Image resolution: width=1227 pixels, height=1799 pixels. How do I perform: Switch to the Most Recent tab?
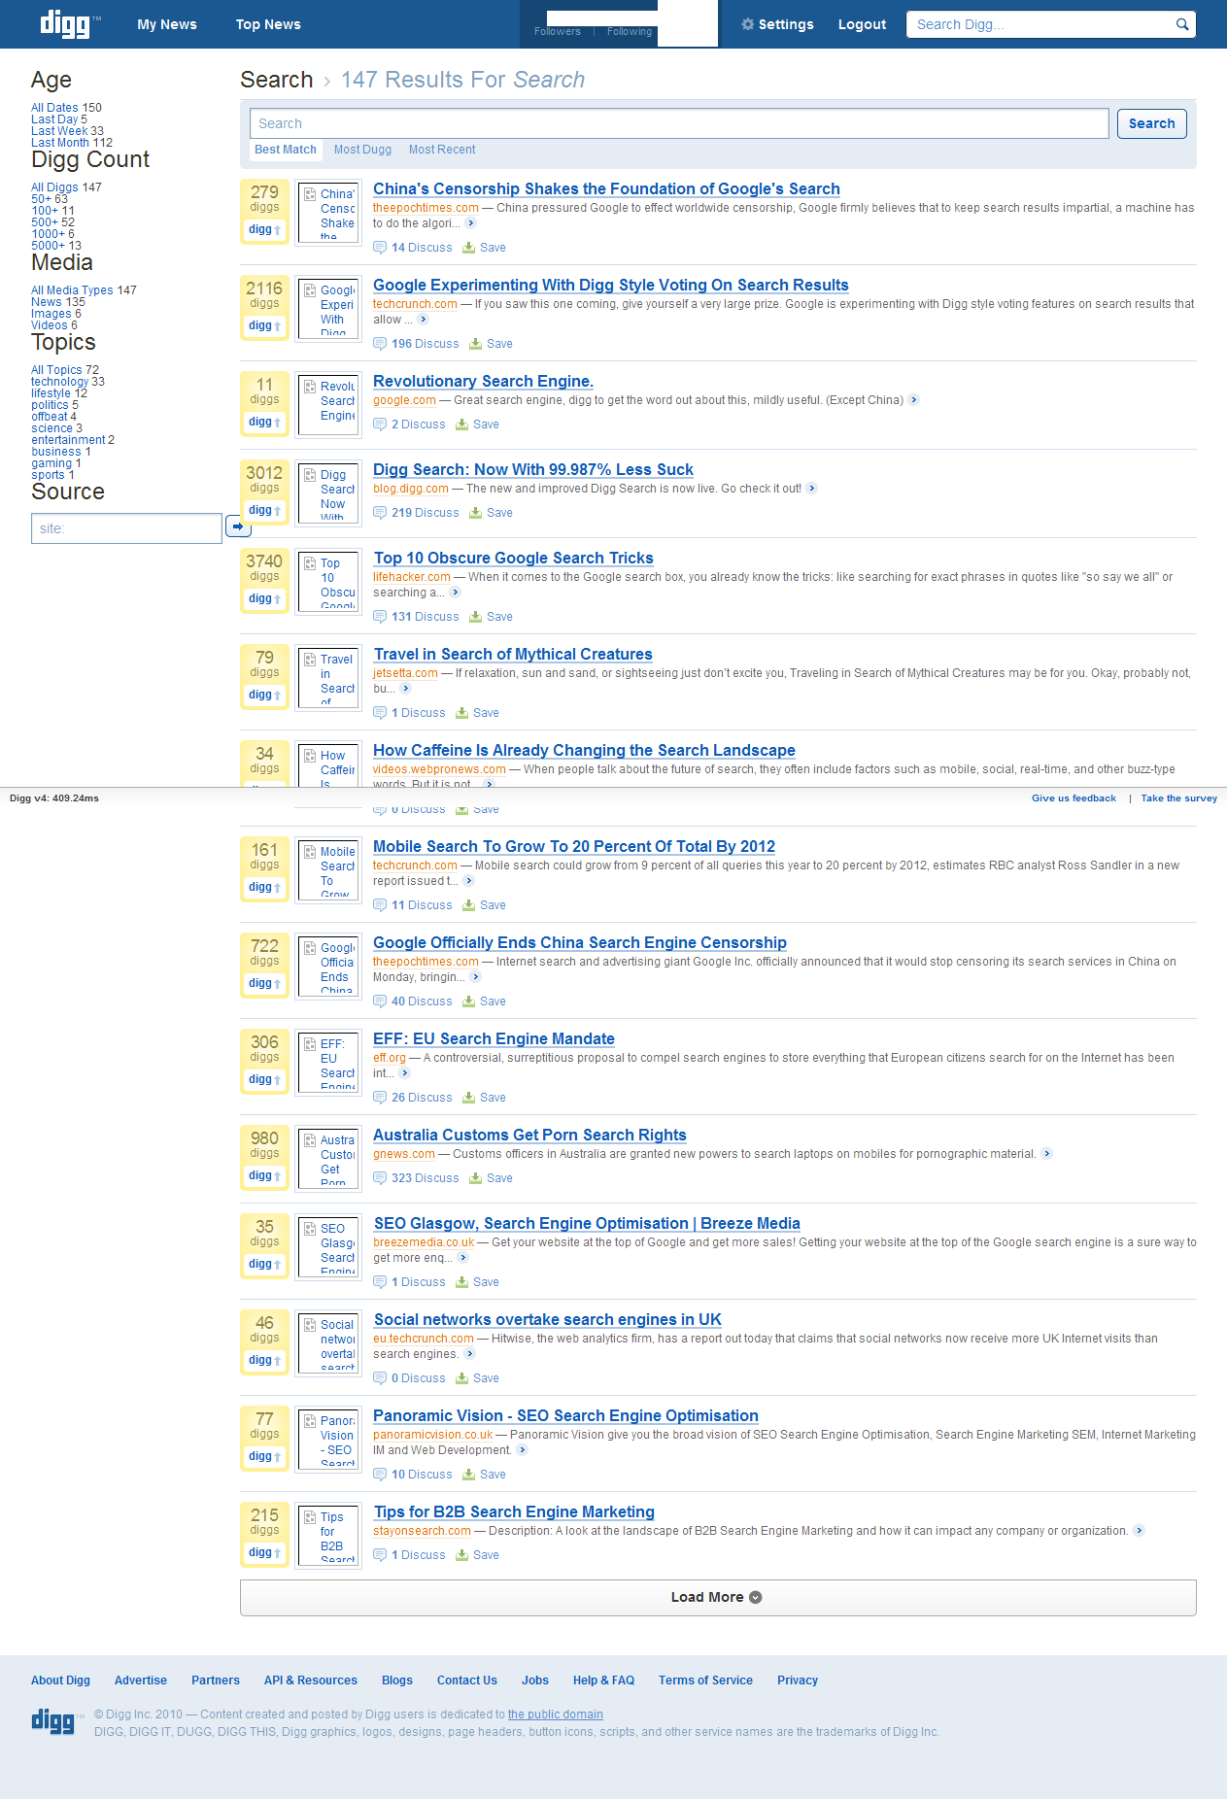coord(442,150)
